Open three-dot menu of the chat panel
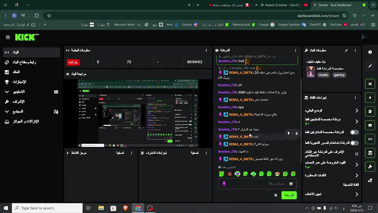Viewport: 378px width, 213px height. 296,51
